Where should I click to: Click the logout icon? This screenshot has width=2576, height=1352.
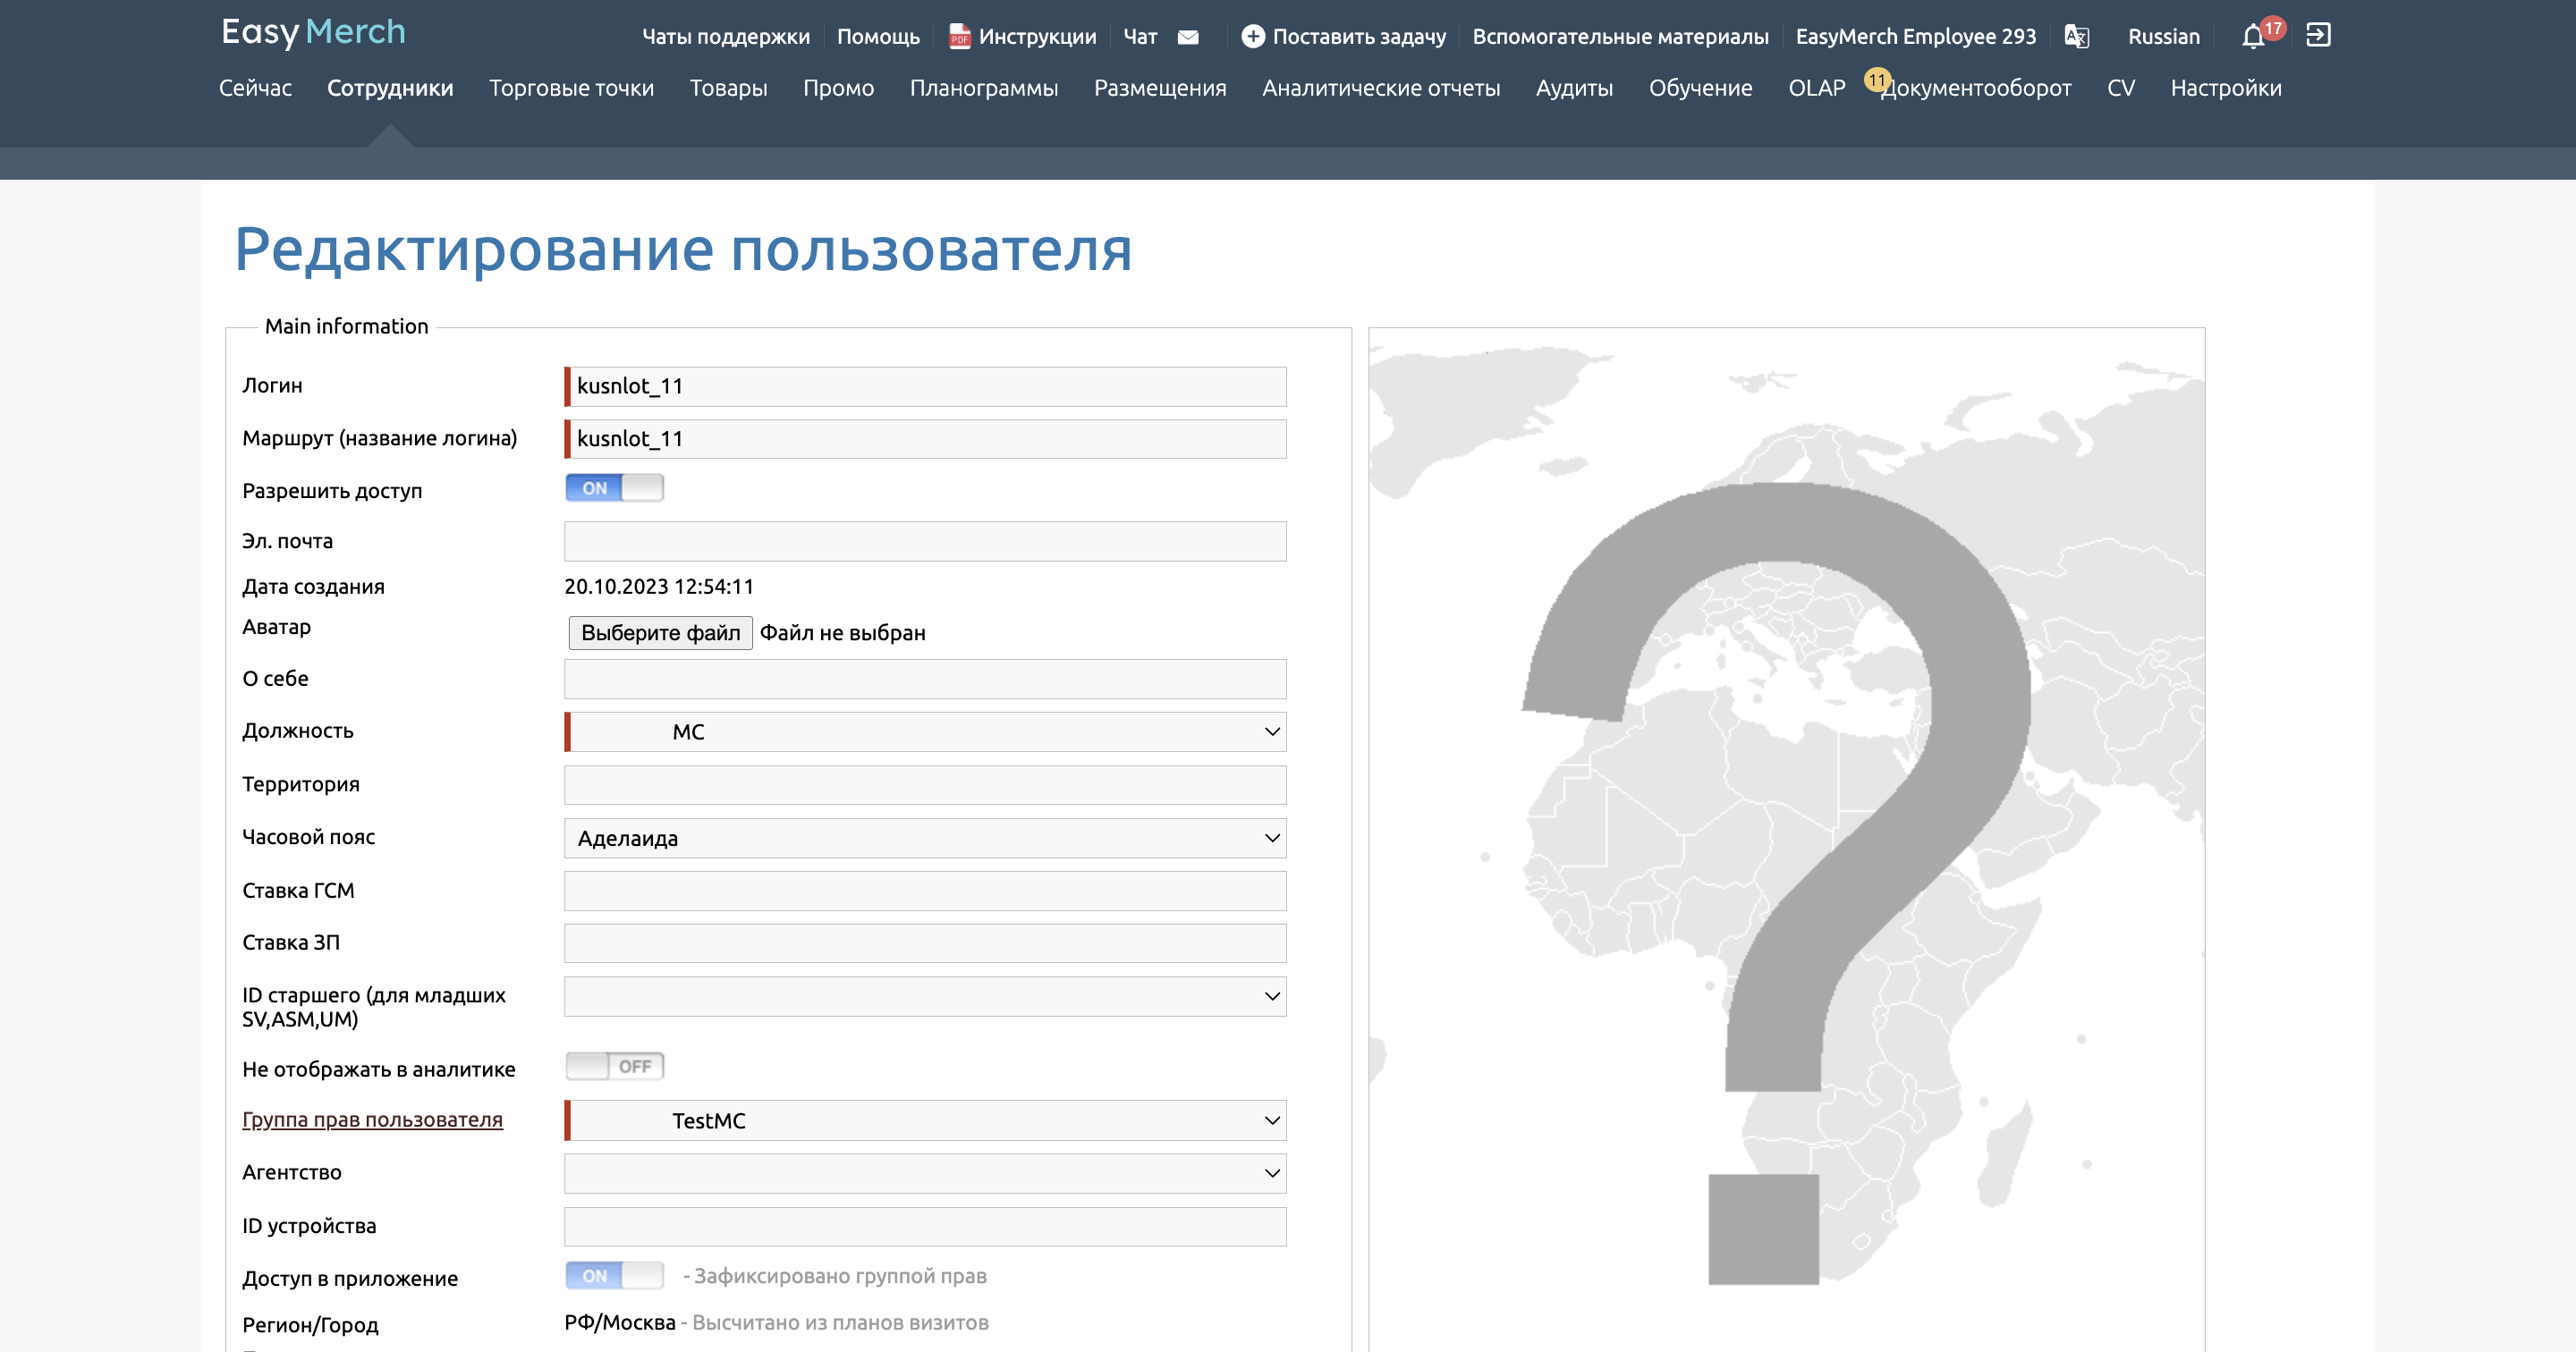(x=2318, y=36)
